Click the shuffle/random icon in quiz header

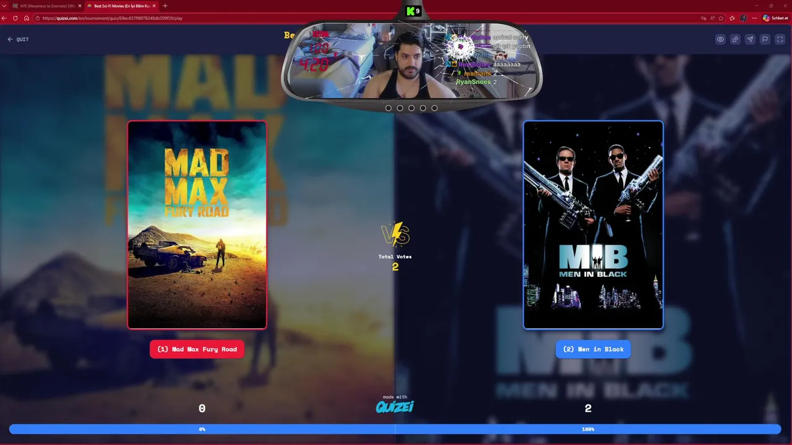coord(735,40)
